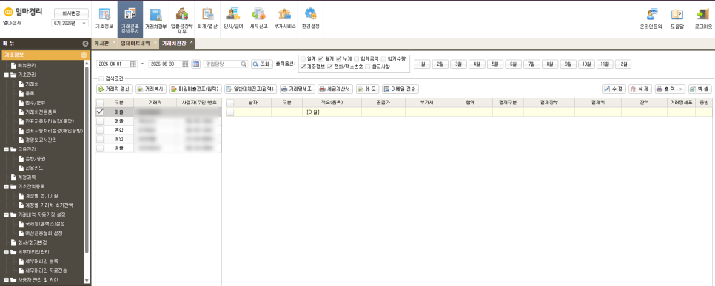Click 거래처 갱신 refresh button
The image size is (715, 286).
[115, 89]
